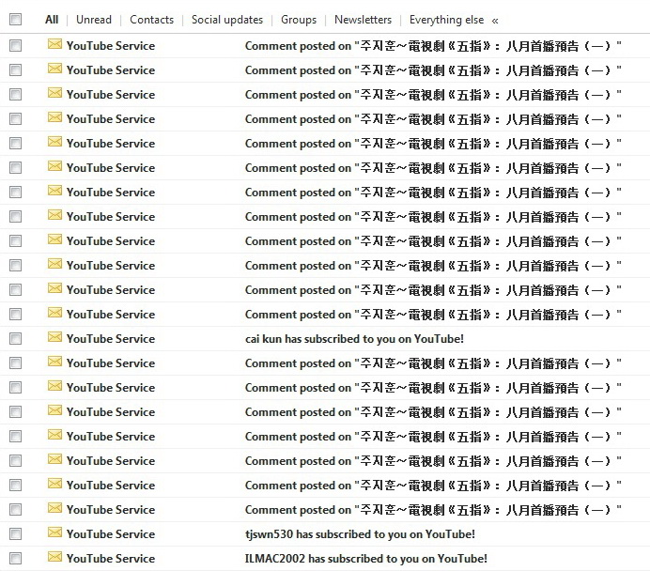Show Newsletters messages only
This screenshot has width=650, height=571.
[x=363, y=20]
